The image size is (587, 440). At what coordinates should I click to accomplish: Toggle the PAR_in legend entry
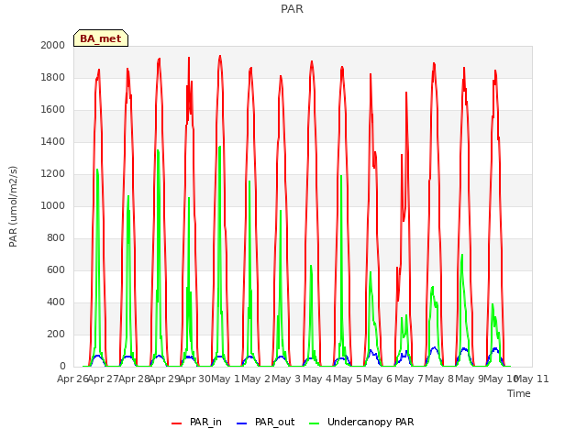click(197, 422)
